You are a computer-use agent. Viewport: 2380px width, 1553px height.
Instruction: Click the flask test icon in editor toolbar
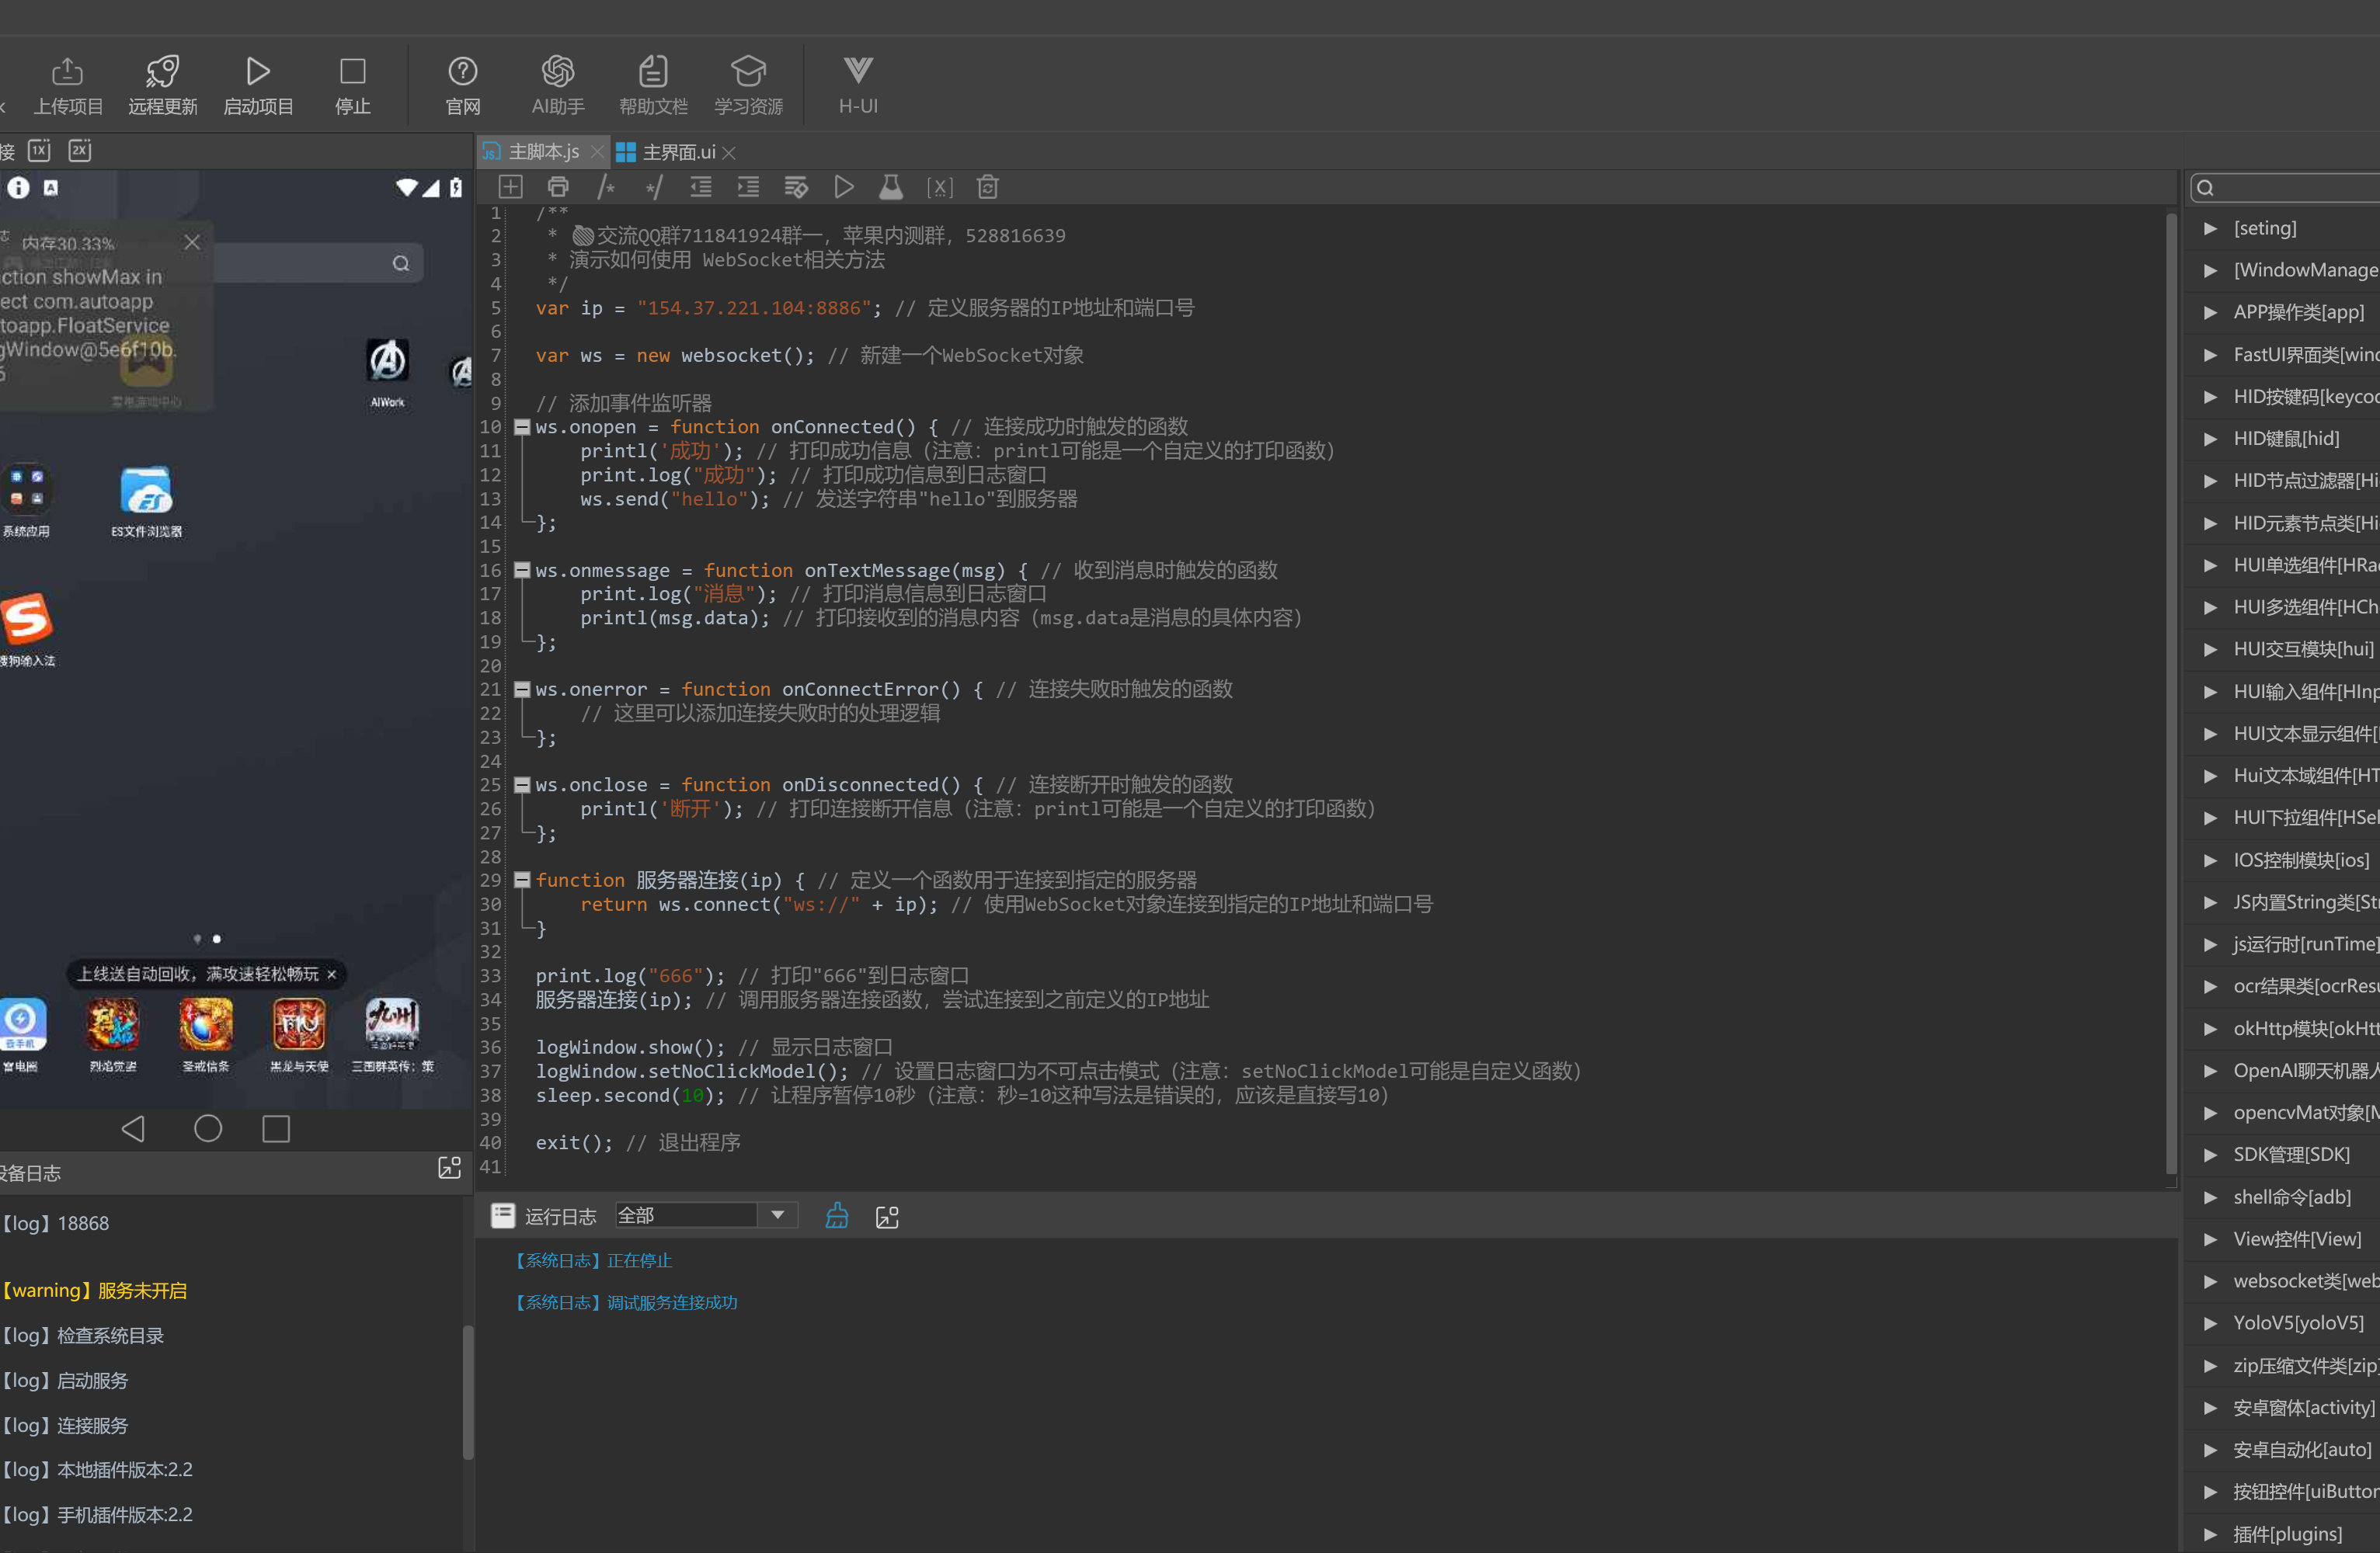click(x=890, y=187)
